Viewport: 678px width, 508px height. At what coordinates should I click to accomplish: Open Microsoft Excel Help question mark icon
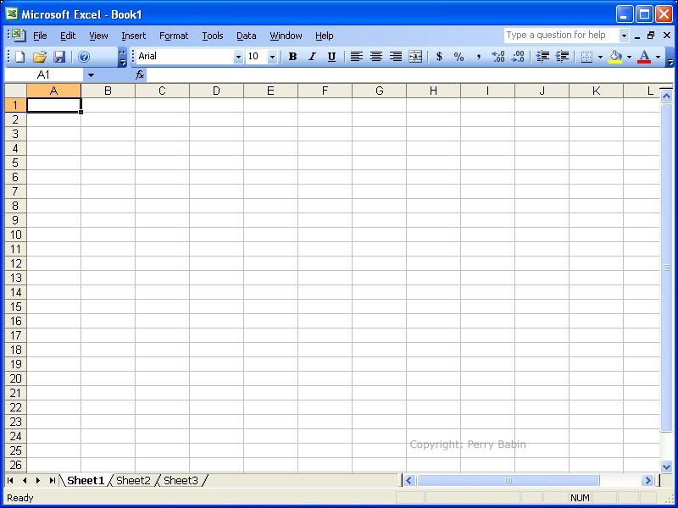84,57
